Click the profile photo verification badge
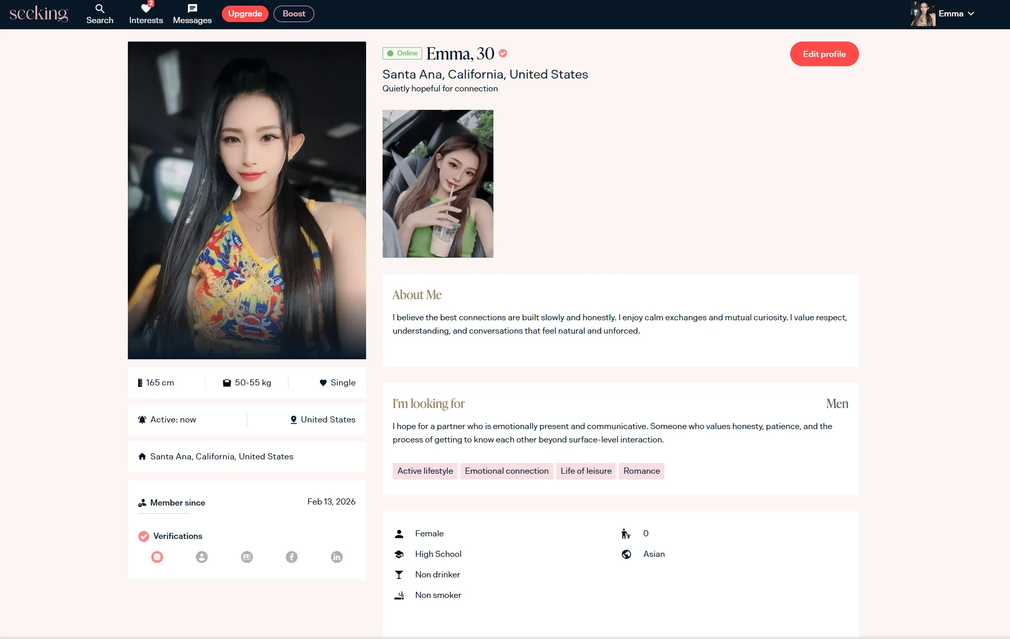This screenshot has height=639, width=1010. click(x=202, y=557)
